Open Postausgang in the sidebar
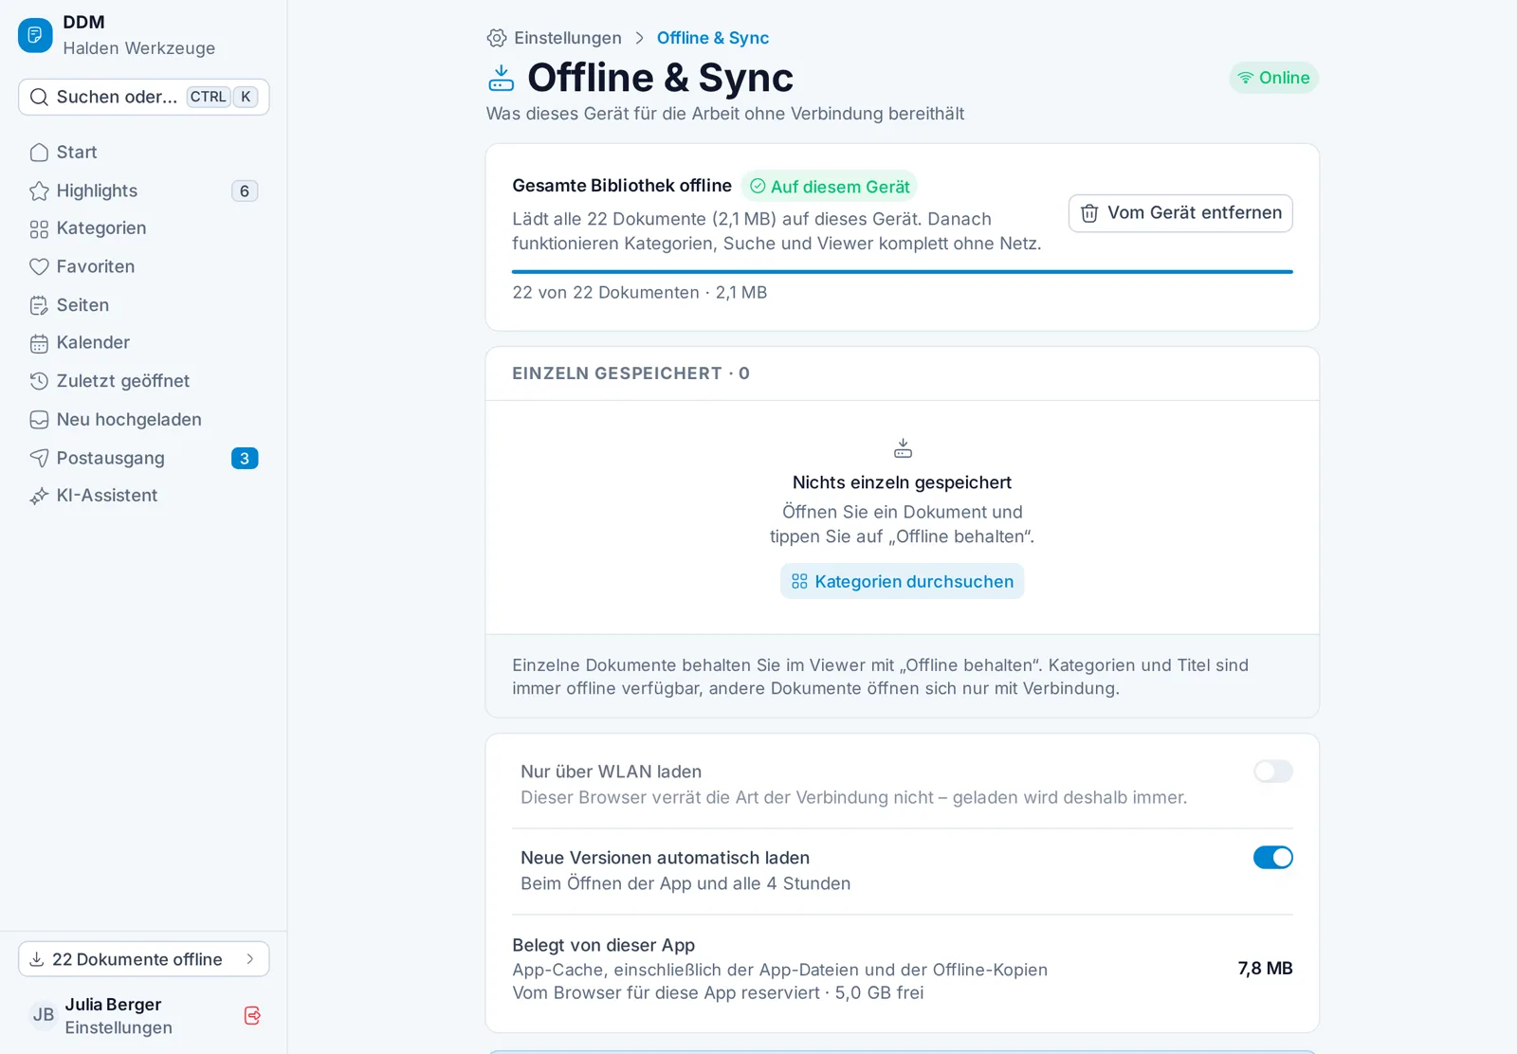The image size is (1517, 1054). pyautogui.click(x=143, y=458)
